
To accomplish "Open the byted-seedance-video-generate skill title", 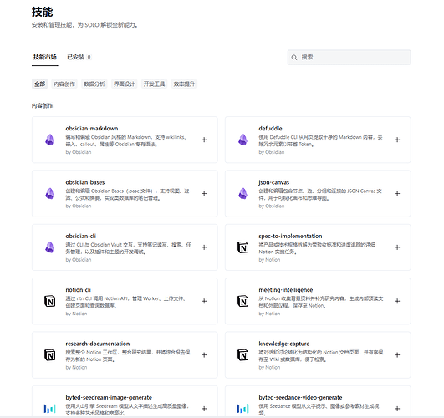I will pyautogui.click(x=300, y=397).
